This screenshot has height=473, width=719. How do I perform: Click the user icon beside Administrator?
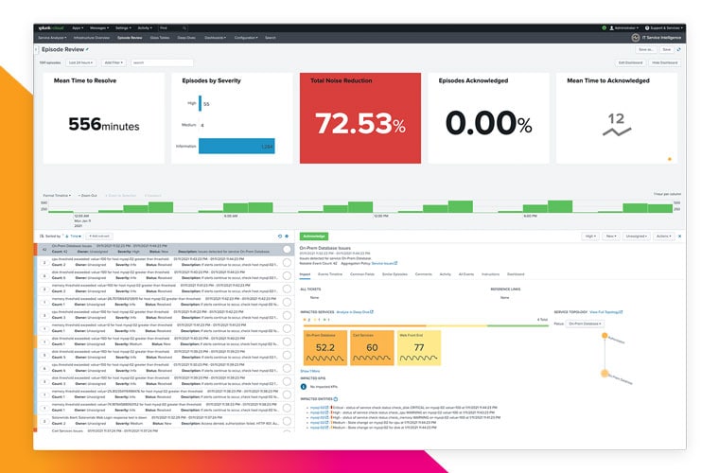coord(611,28)
